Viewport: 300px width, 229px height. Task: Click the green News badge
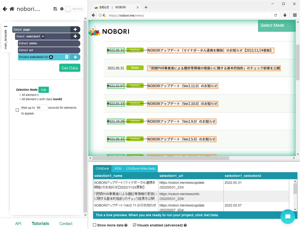point(135,68)
